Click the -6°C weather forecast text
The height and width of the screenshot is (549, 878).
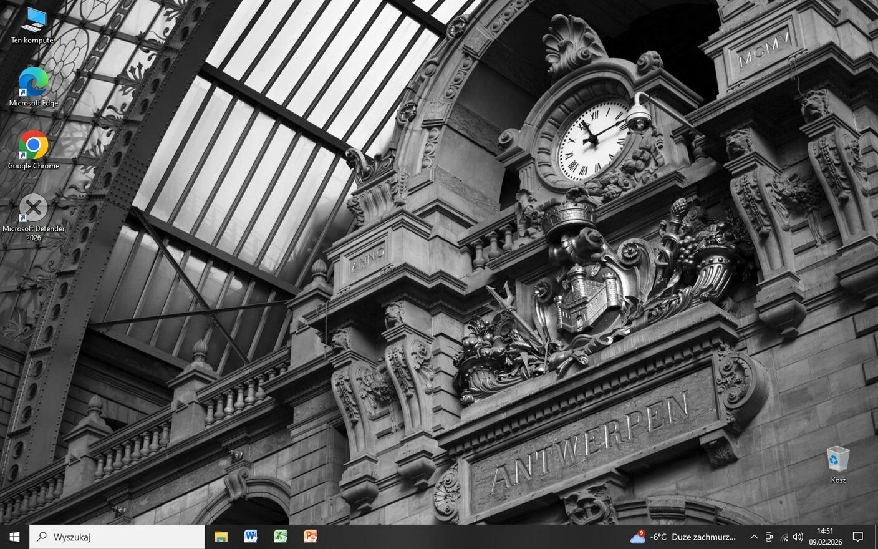coord(693,537)
